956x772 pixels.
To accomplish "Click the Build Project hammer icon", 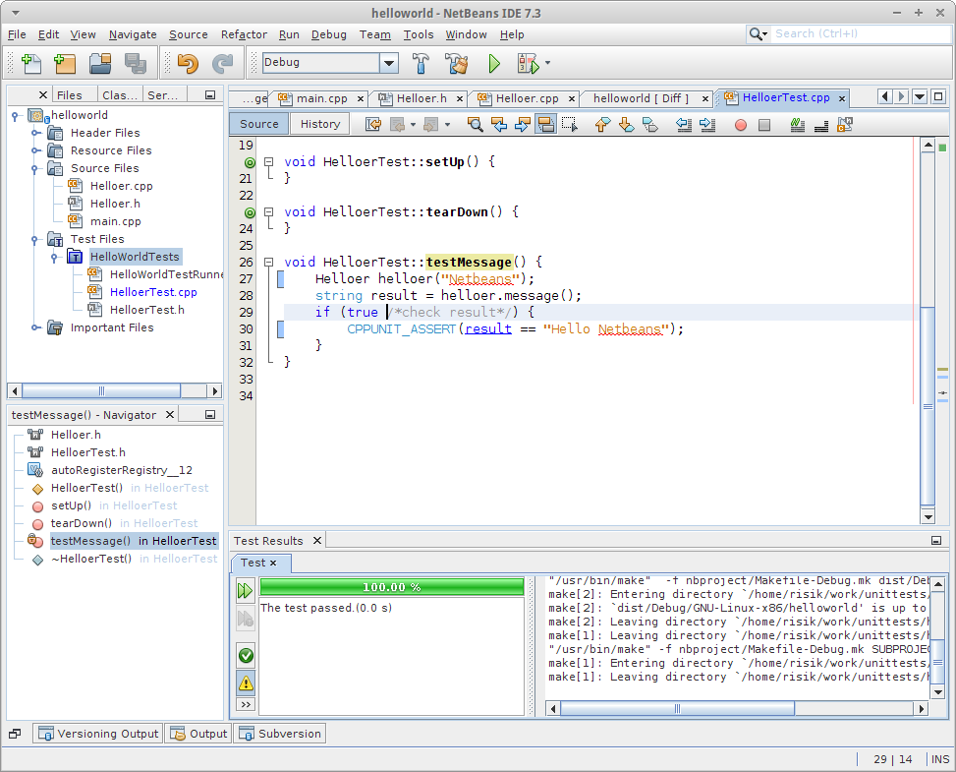I will point(421,64).
